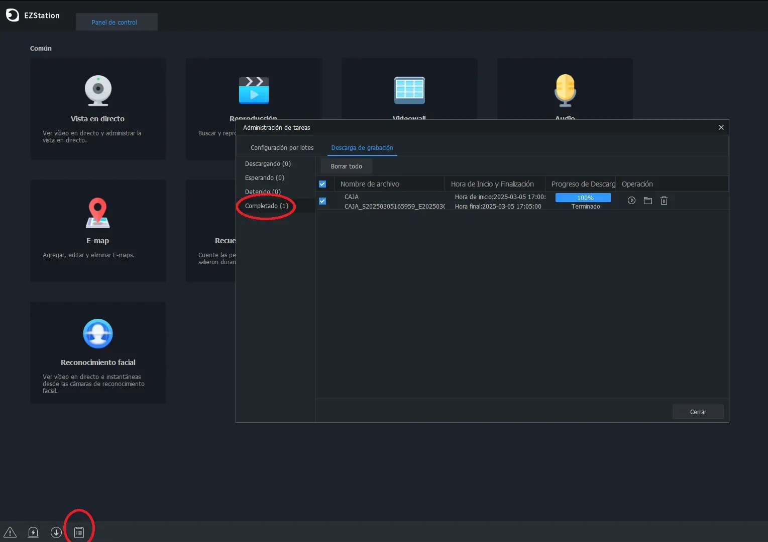This screenshot has width=768, height=542.
Task: Open the Audio microphone module icon
Action: pyautogui.click(x=565, y=91)
